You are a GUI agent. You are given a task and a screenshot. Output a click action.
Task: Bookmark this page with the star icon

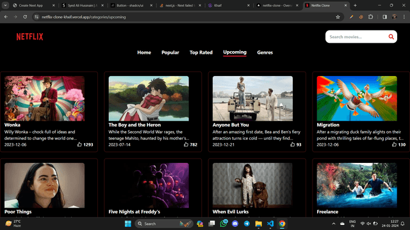click(338, 17)
